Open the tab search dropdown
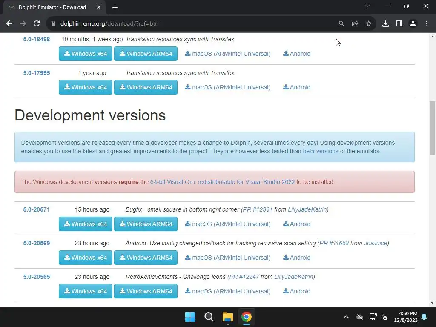 [367, 6]
